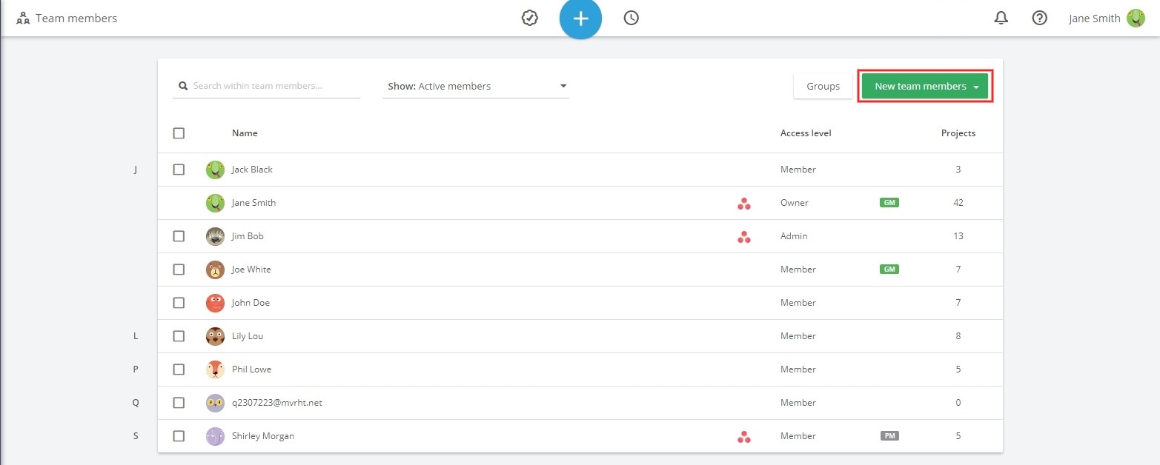Click the Access level column header
The width and height of the screenshot is (1160, 465).
click(806, 133)
